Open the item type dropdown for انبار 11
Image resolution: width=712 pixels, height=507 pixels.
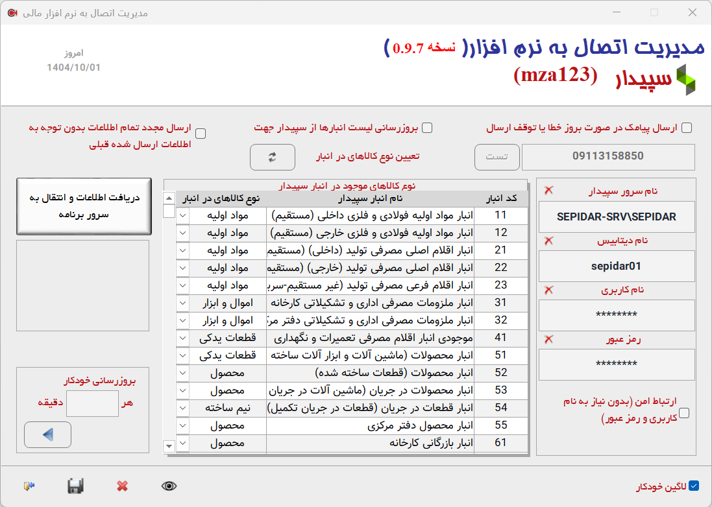click(182, 215)
